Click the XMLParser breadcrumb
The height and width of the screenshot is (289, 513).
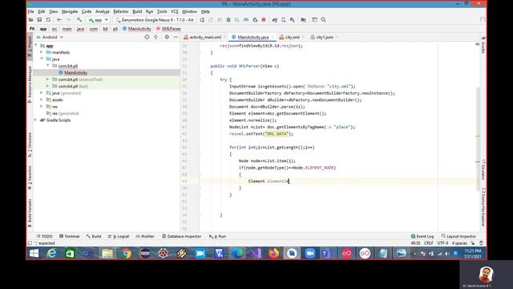point(168,29)
